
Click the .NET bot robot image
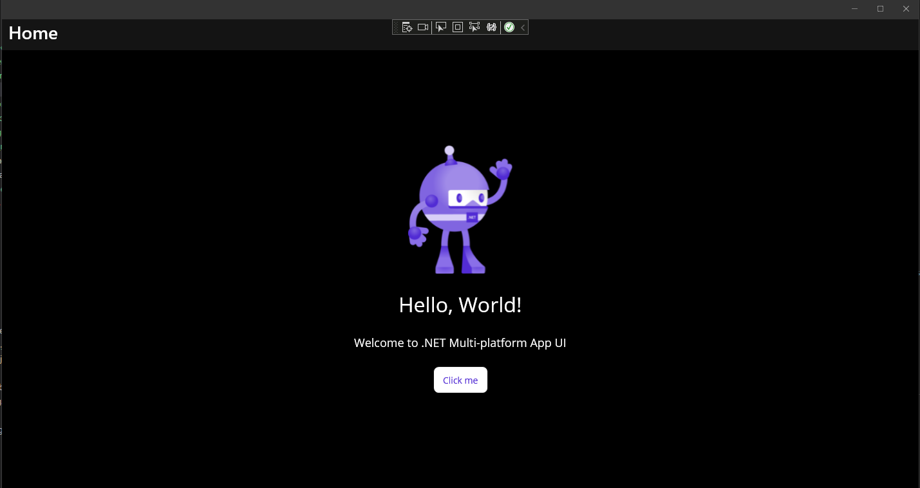[x=460, y=210]
